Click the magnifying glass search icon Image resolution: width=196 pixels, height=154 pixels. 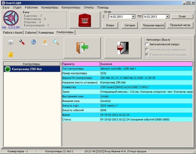[56, 43]
